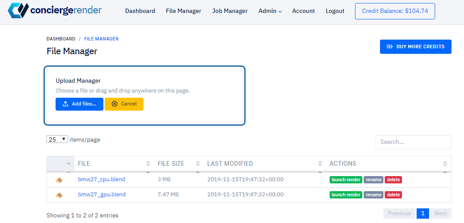Click the Blender icon for bmw27_cpu.blend
The height and width of the screenshot is (223, 464).
point(59,180)
